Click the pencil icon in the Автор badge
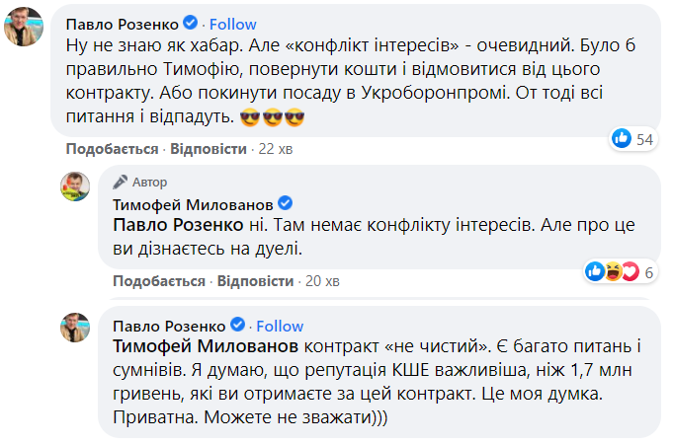Image resolution: width=673 pixels, height=444 pixels. [121, 182]
